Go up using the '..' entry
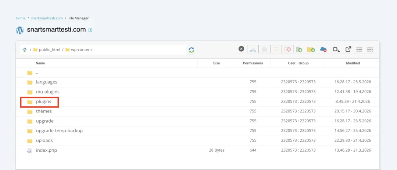397x170 pixels. click(x=37, y=73)
